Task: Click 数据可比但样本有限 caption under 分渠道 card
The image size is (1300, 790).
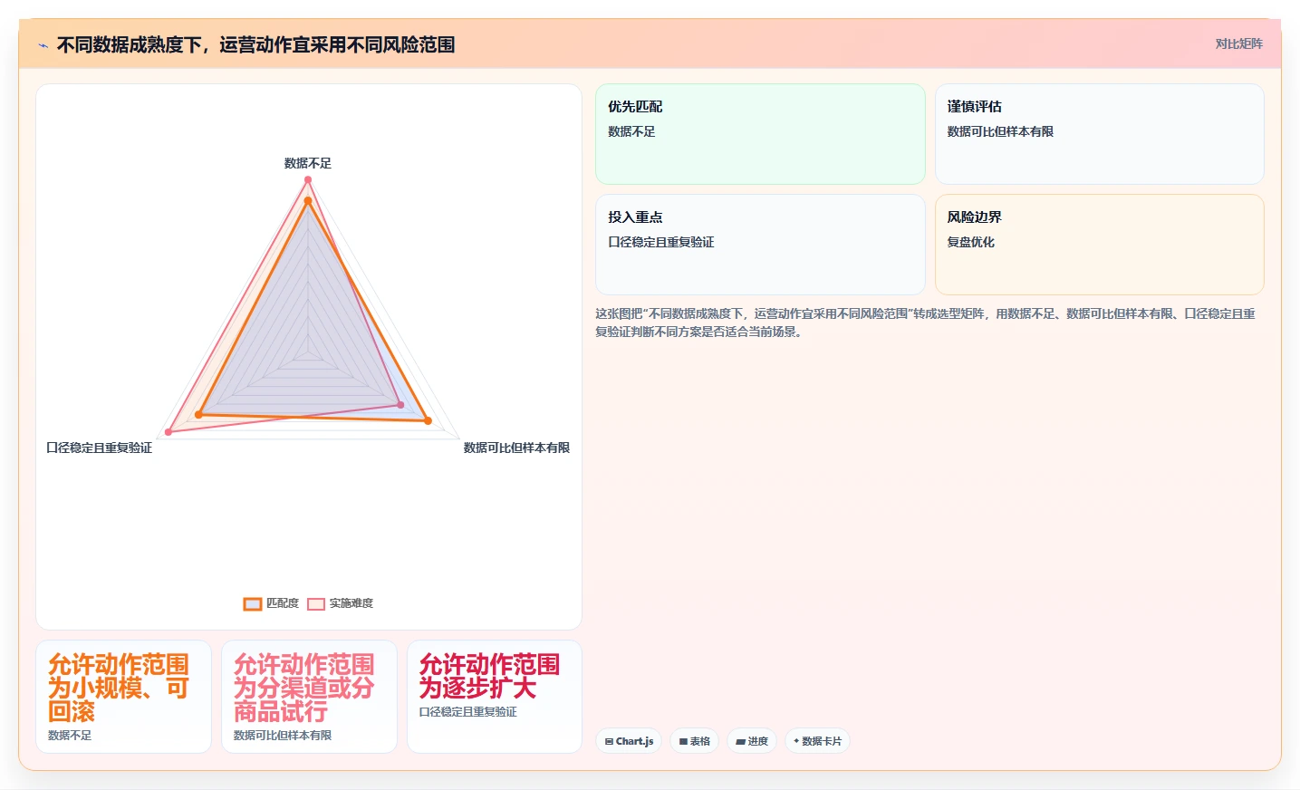Action: [x=283, y=736]
